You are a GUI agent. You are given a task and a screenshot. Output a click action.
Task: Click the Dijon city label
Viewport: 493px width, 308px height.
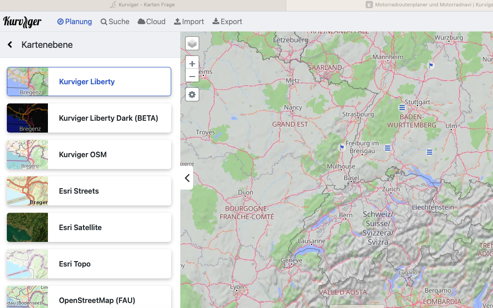246,192
